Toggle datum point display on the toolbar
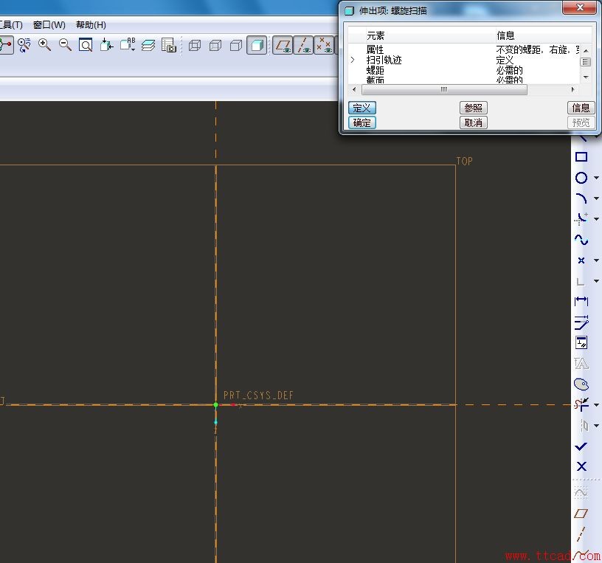The width and height of the screenshot is (602, 563). 323,45
